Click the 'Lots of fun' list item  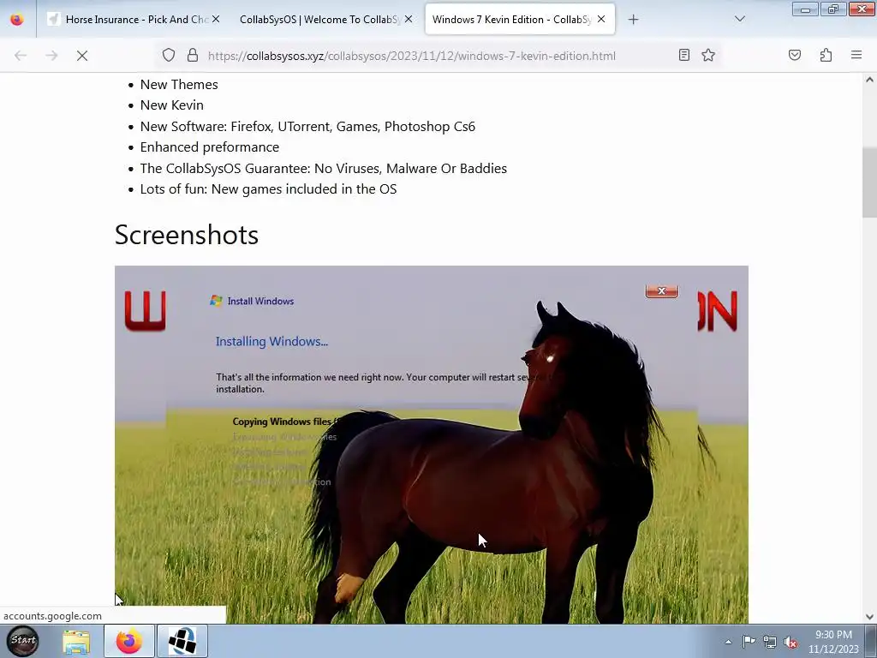[268, 189]
